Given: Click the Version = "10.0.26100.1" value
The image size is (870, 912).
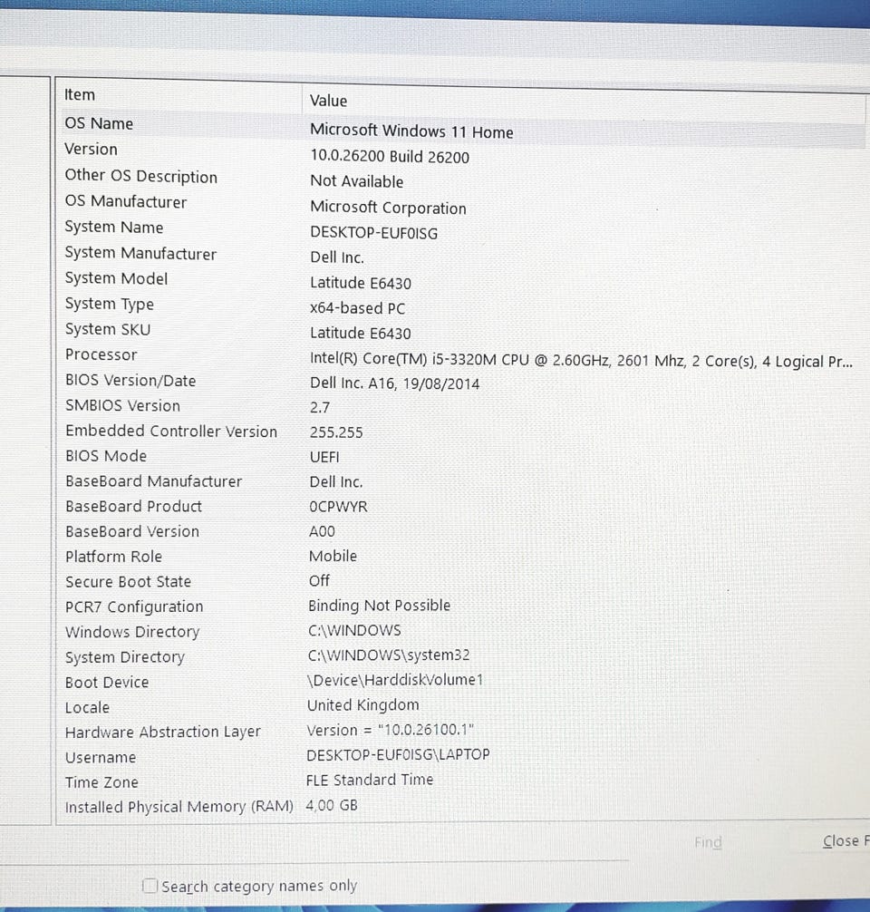Looking at the screenshot, I should [391, 730].
